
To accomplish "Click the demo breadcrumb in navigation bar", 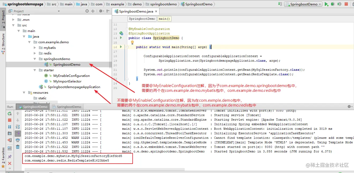I will 135,4.
